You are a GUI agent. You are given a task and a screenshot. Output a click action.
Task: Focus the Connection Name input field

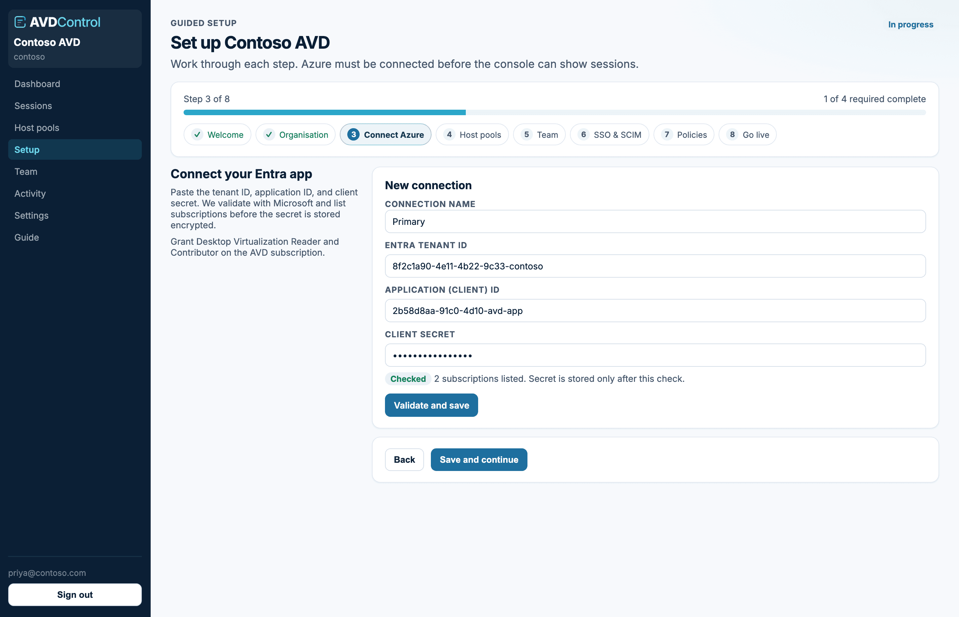[x=656, y=221]
